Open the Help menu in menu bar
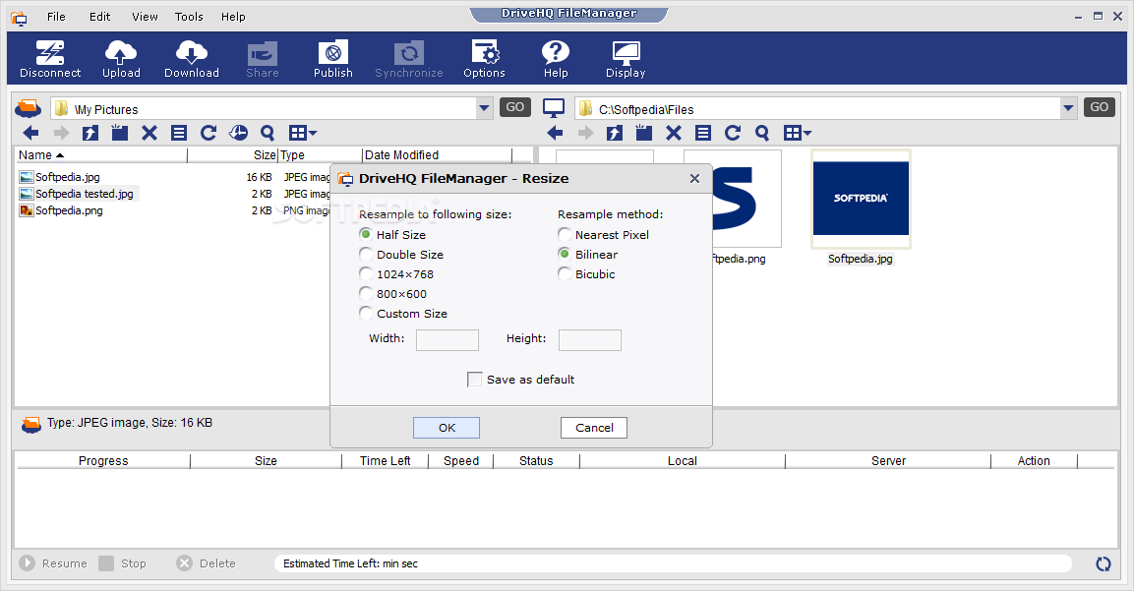The height and width of the screenshot is (591, 1134). point(233,17)
